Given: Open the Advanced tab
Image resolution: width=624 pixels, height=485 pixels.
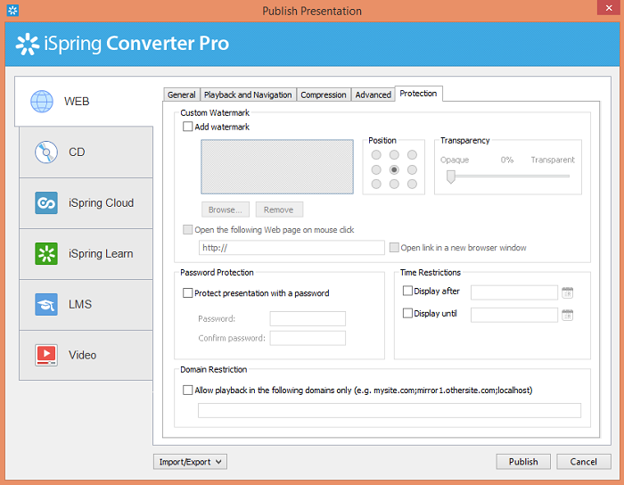Looking at the screenshot, I should (x=374, y=95).
